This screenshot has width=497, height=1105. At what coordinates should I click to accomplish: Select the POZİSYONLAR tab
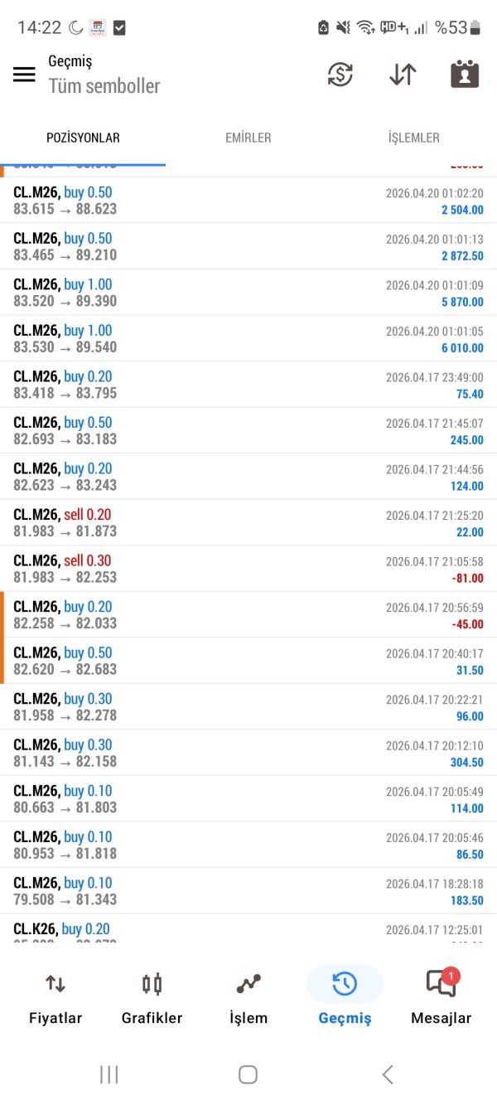click(83, 138)
